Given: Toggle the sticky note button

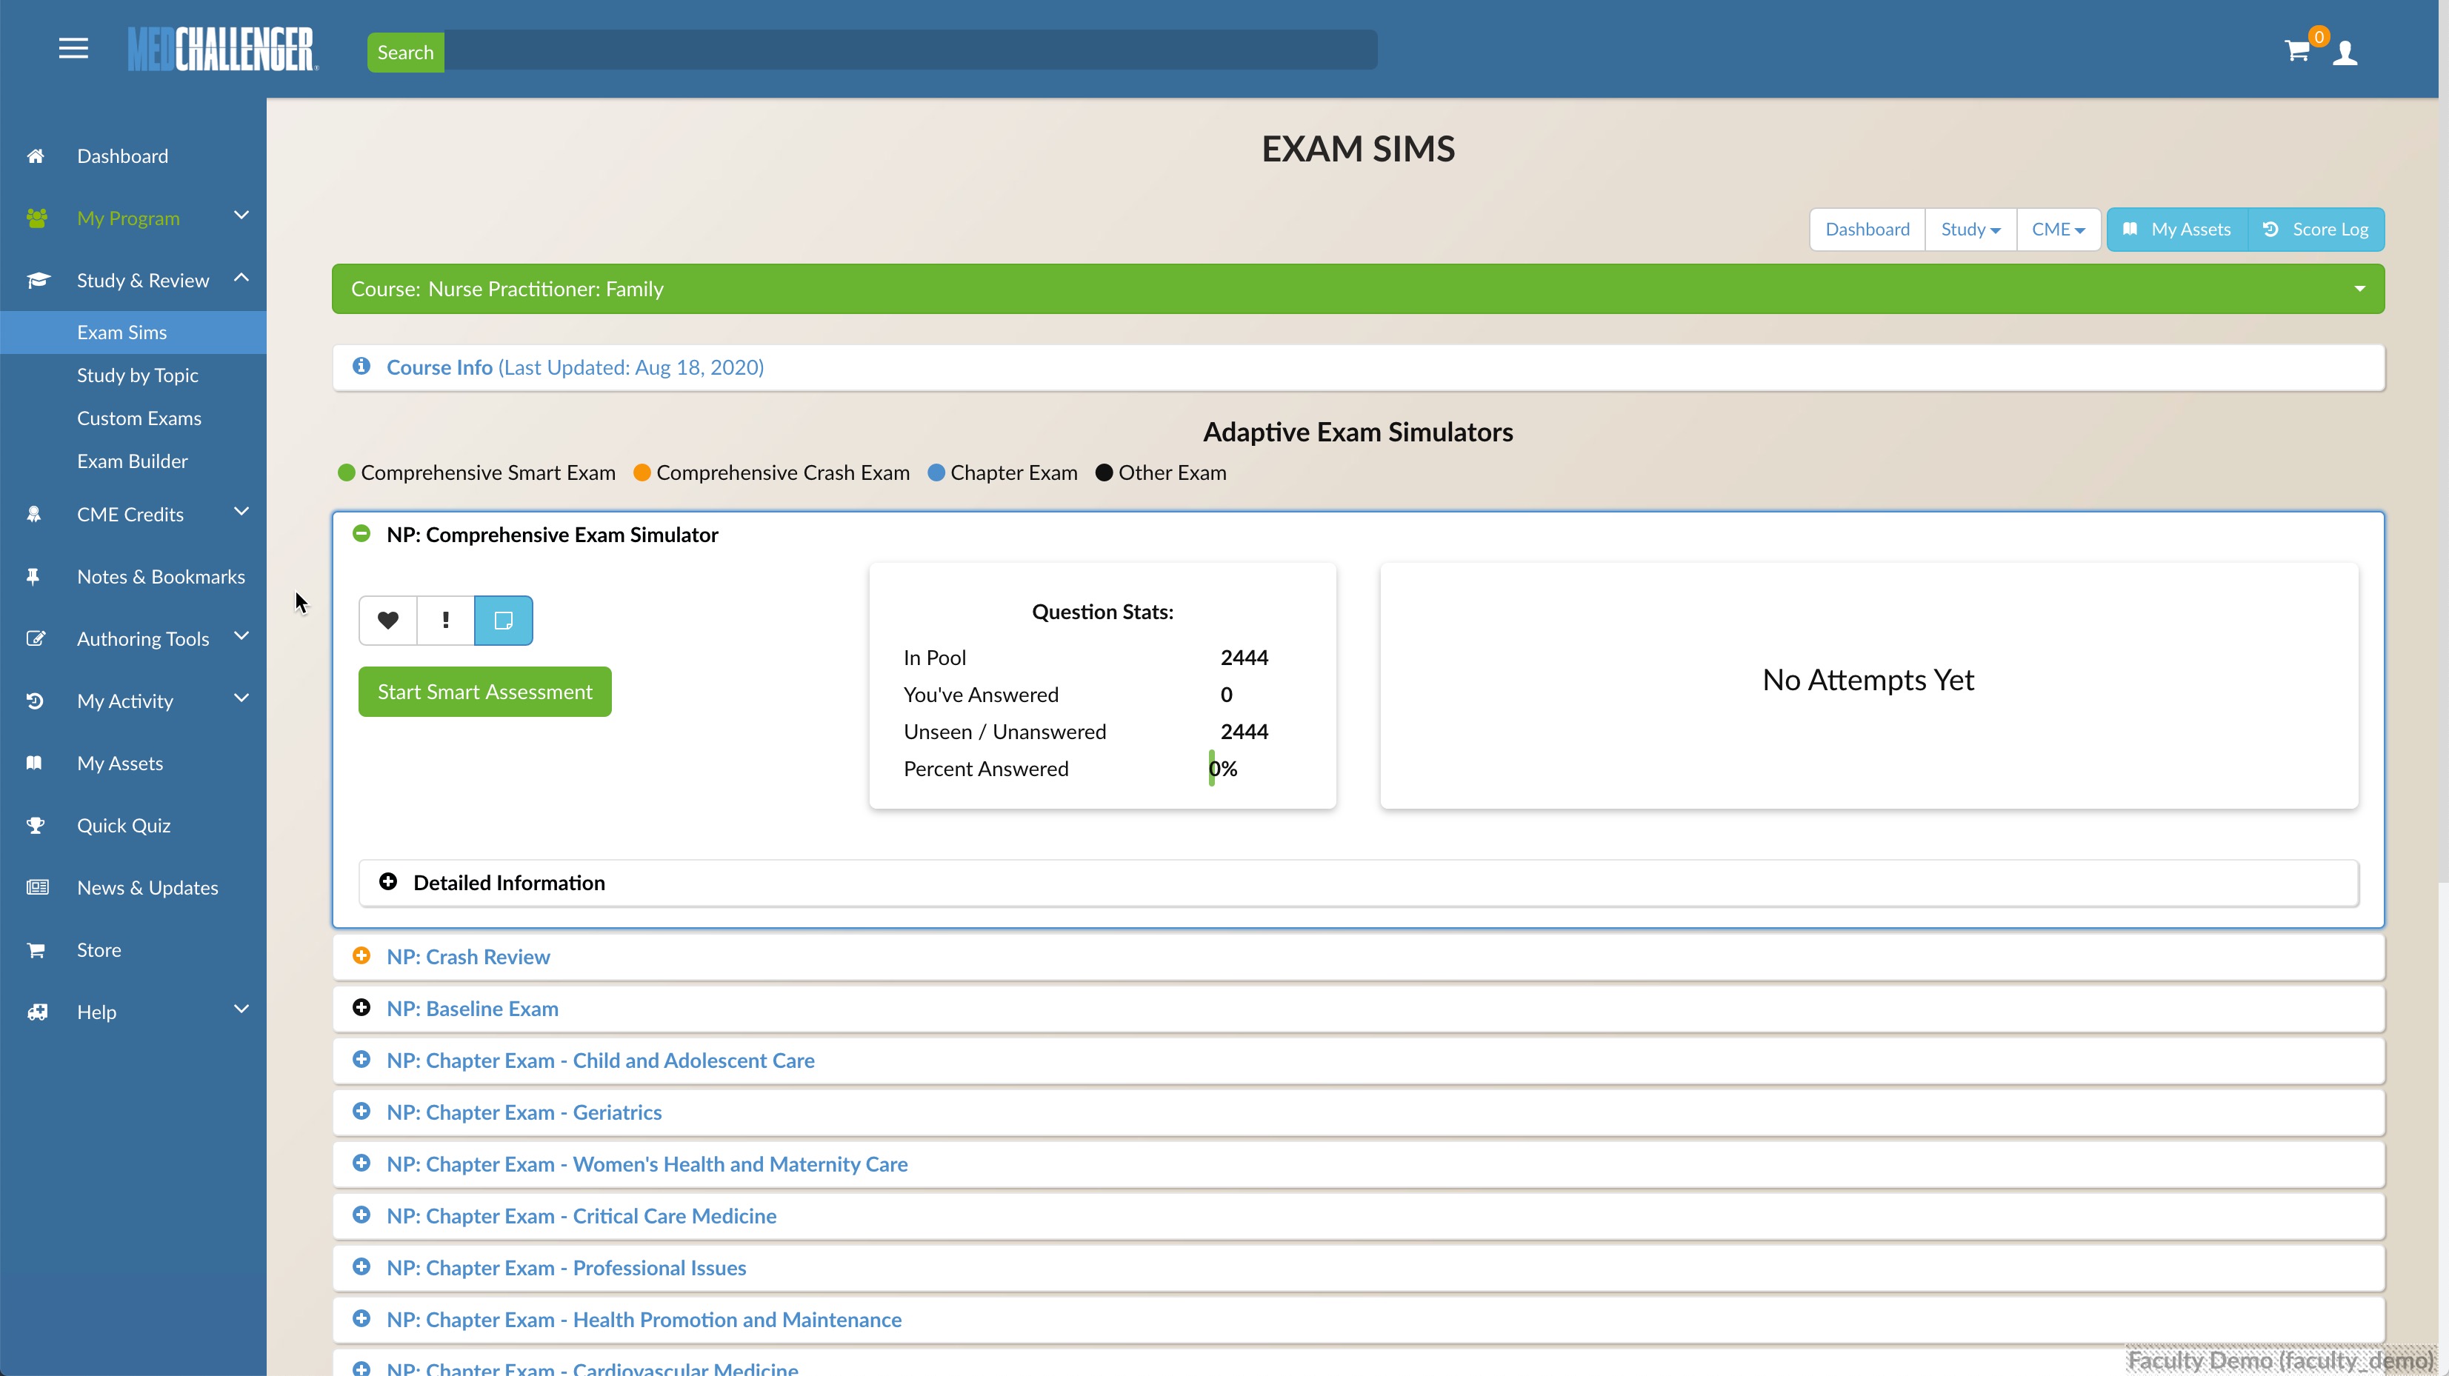Looking at the screenshot, I should (504, 621).
